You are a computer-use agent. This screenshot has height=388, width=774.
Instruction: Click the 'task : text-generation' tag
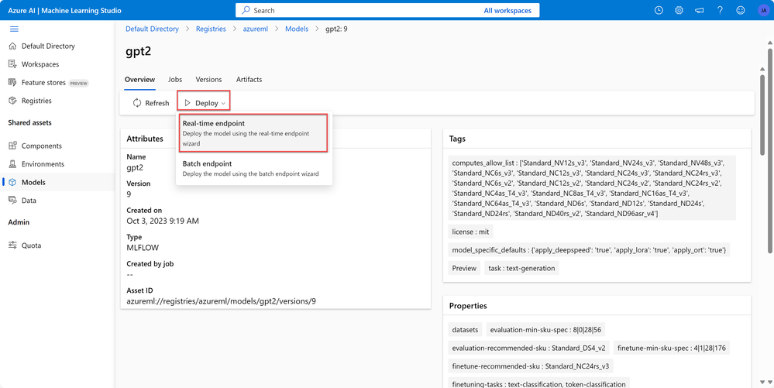point(521,269)
